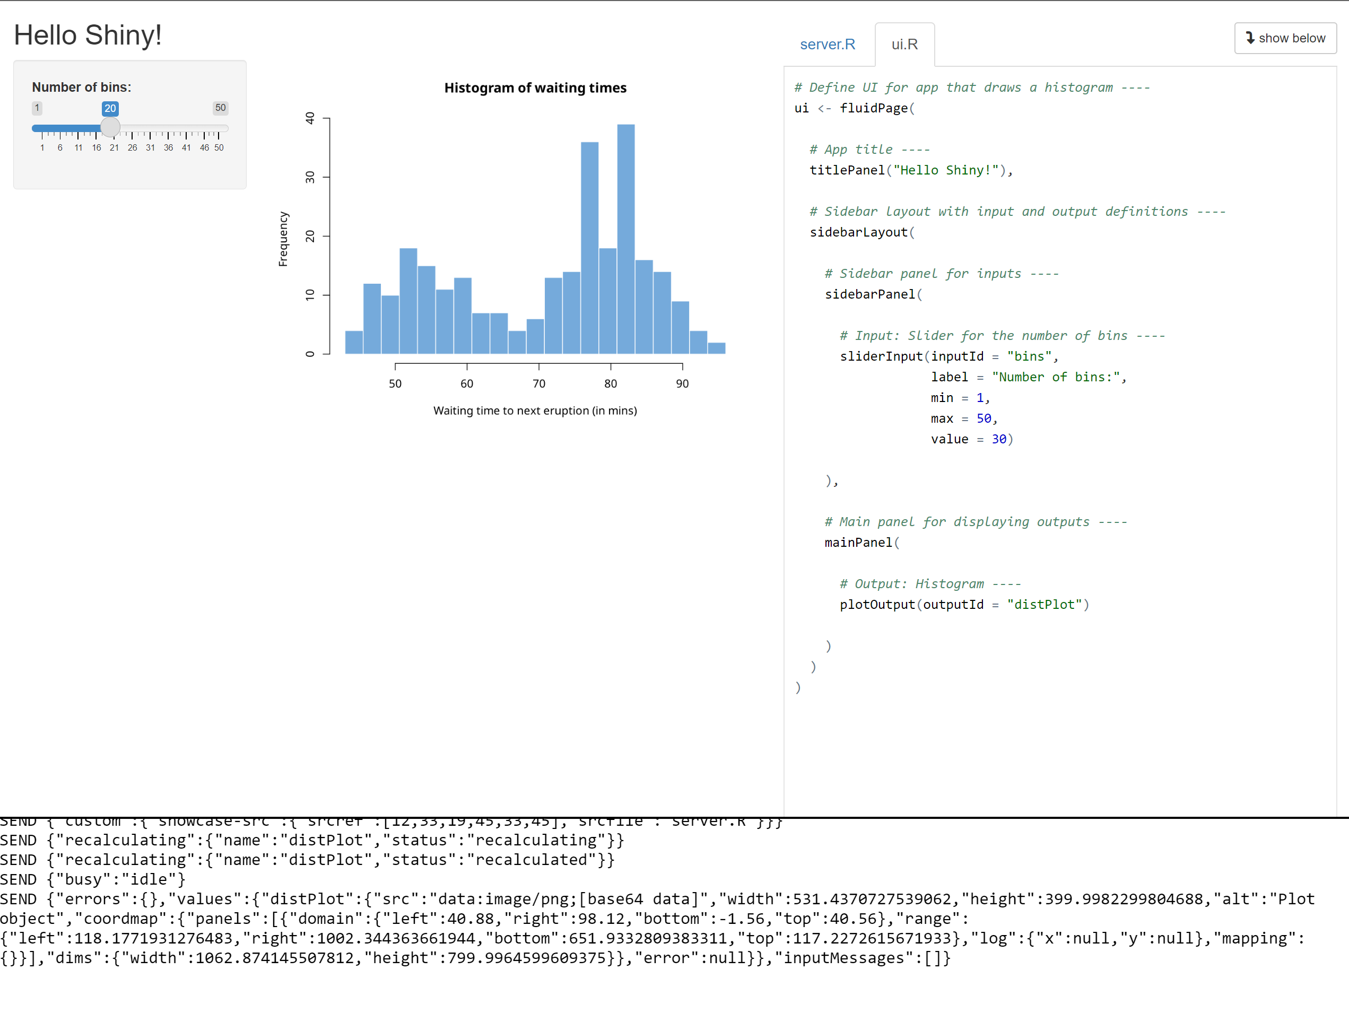Click the downward arrow icon on show below
Viewport: 1349px width, 1013px height.
click(1251, 38)
